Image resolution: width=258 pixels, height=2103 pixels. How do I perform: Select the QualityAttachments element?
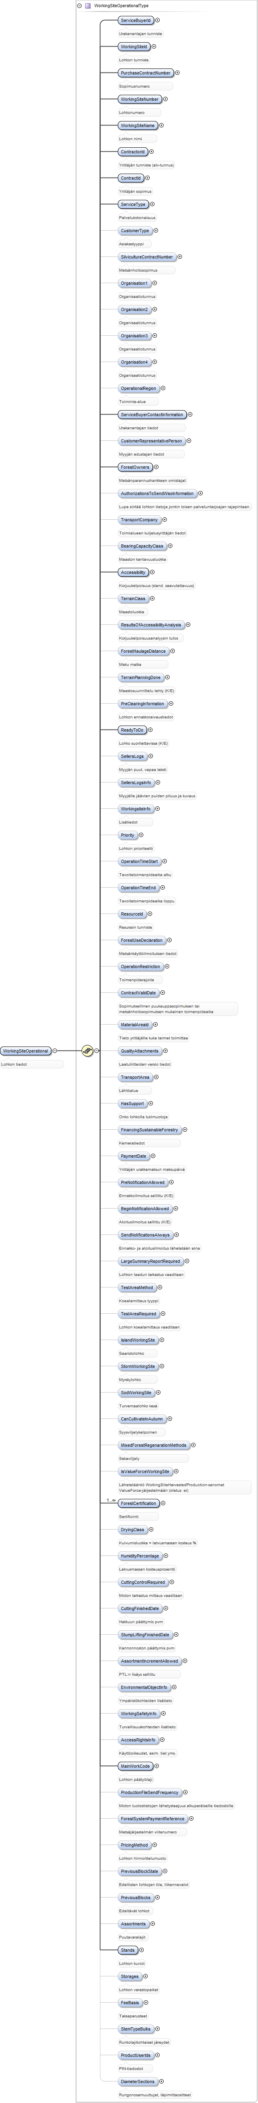140,1051
